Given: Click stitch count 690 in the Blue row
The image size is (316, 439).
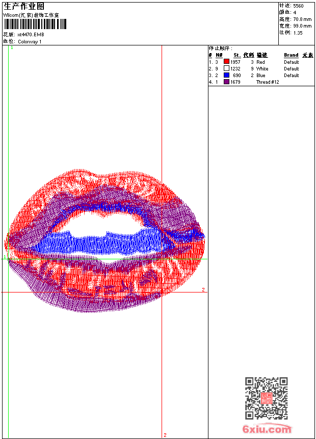Looking at the screenshot, I should [x=236, y=76].
